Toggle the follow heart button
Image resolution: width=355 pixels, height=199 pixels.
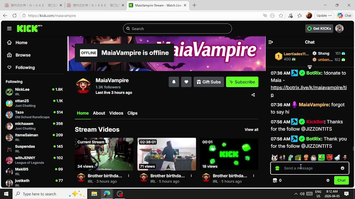pos(186,82)
